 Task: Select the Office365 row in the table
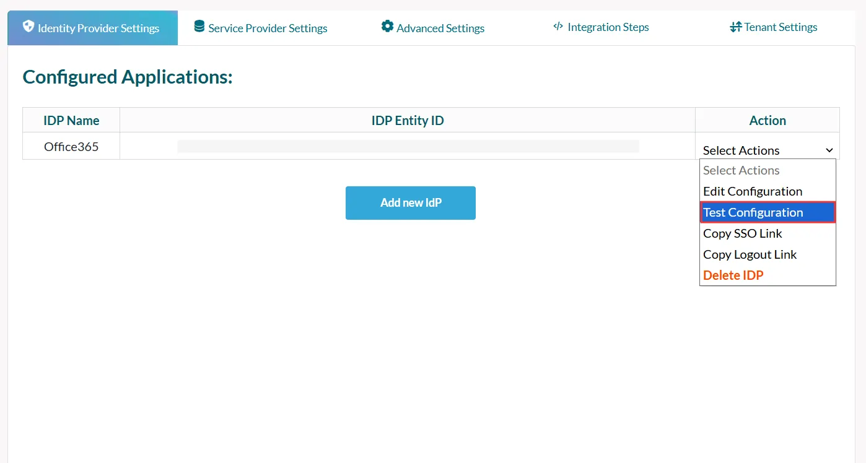click(x=71, y=146)
